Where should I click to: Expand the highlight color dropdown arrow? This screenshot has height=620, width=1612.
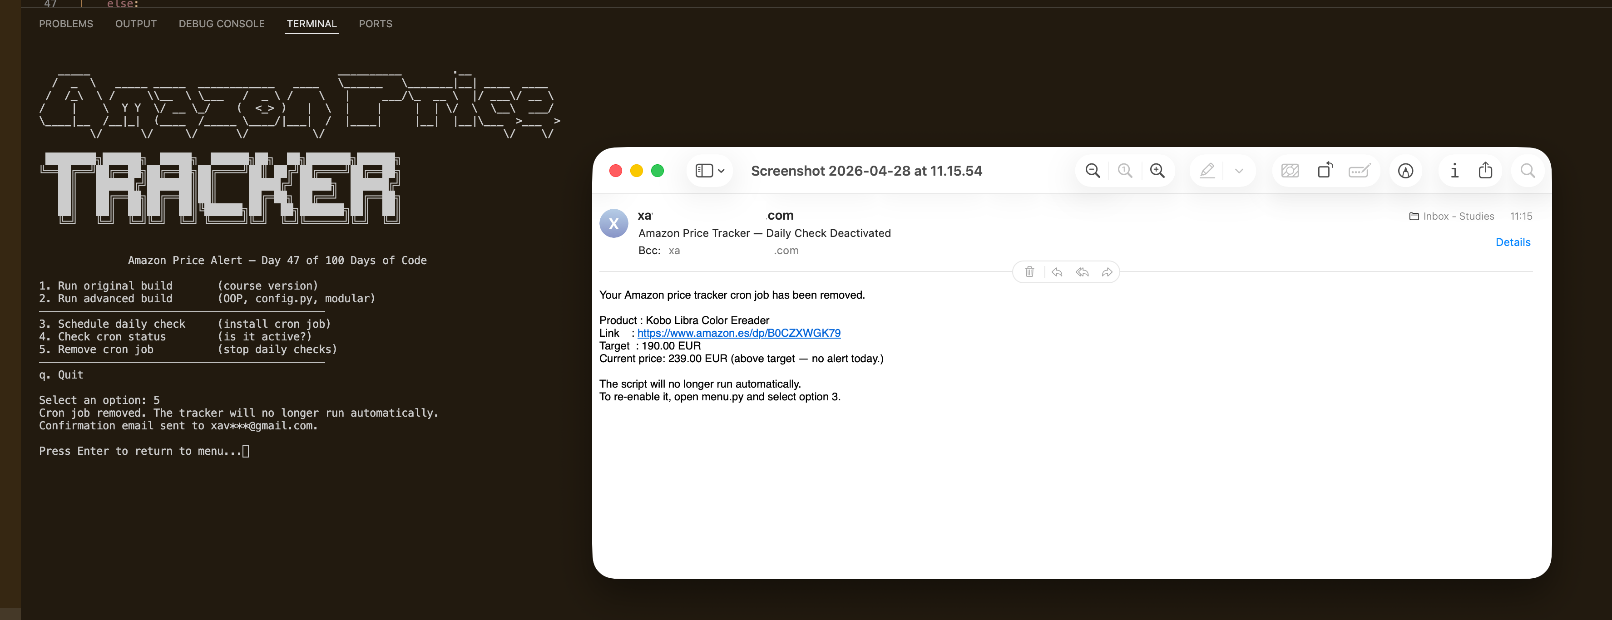pyautogui.click(x=1239, y=171)
